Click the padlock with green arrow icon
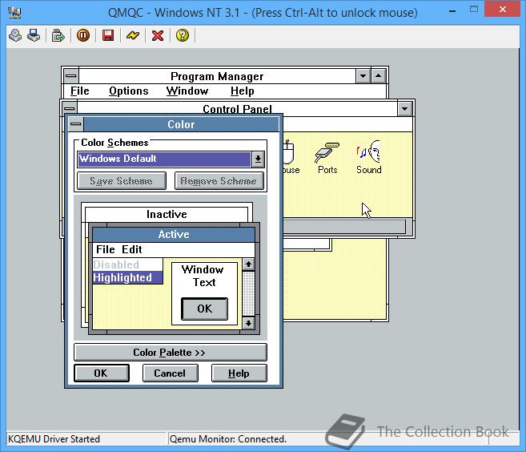The height and width of the screenshot is (452, 526). 58,35
